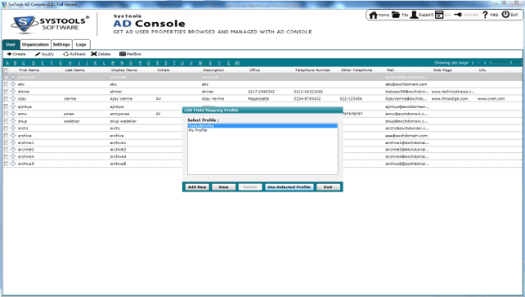Click telephone cell 0212-44323456
This screenshot has width=525, height=297.
(x=308, y=92)
